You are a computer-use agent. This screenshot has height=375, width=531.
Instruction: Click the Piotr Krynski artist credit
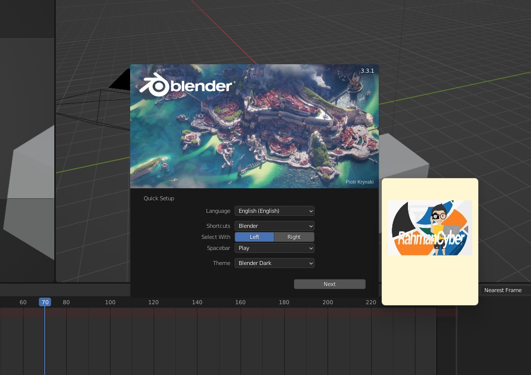point(360,182)
